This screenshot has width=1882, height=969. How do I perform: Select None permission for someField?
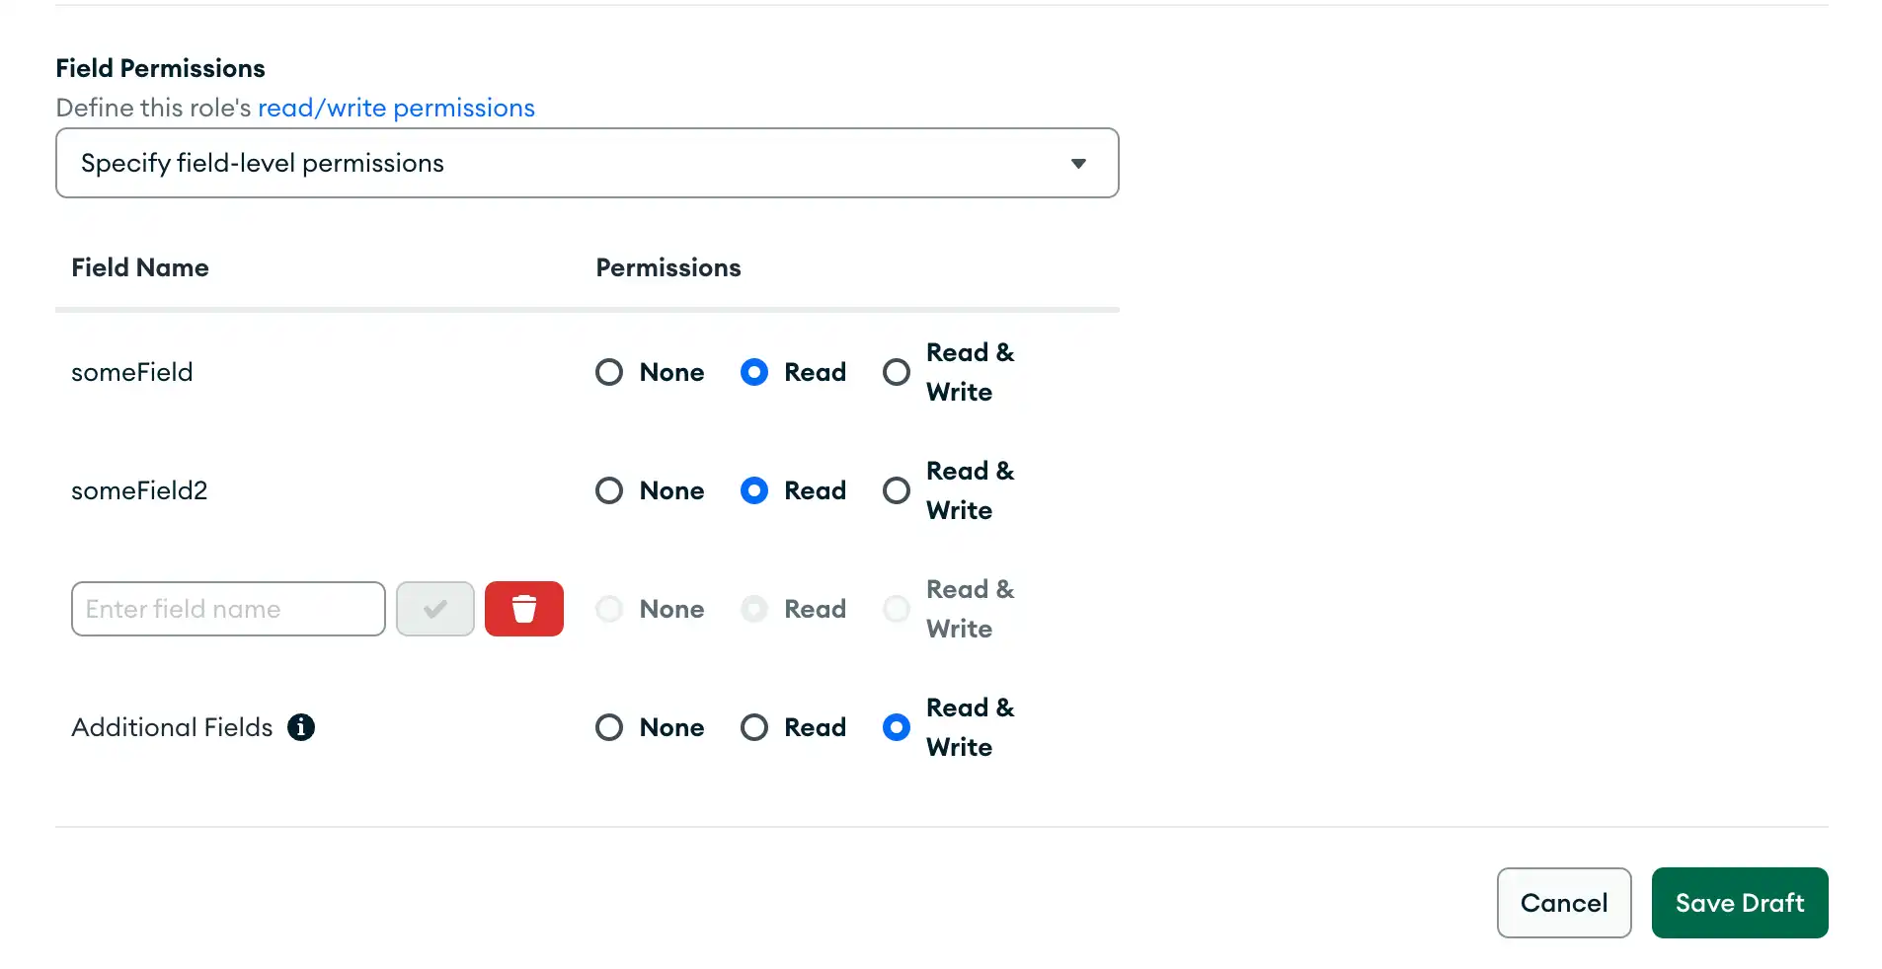(x=608, y=372)
